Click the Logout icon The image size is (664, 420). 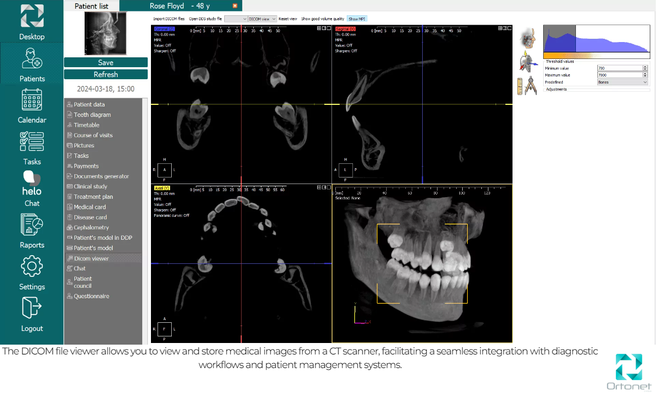click(32, 308)
